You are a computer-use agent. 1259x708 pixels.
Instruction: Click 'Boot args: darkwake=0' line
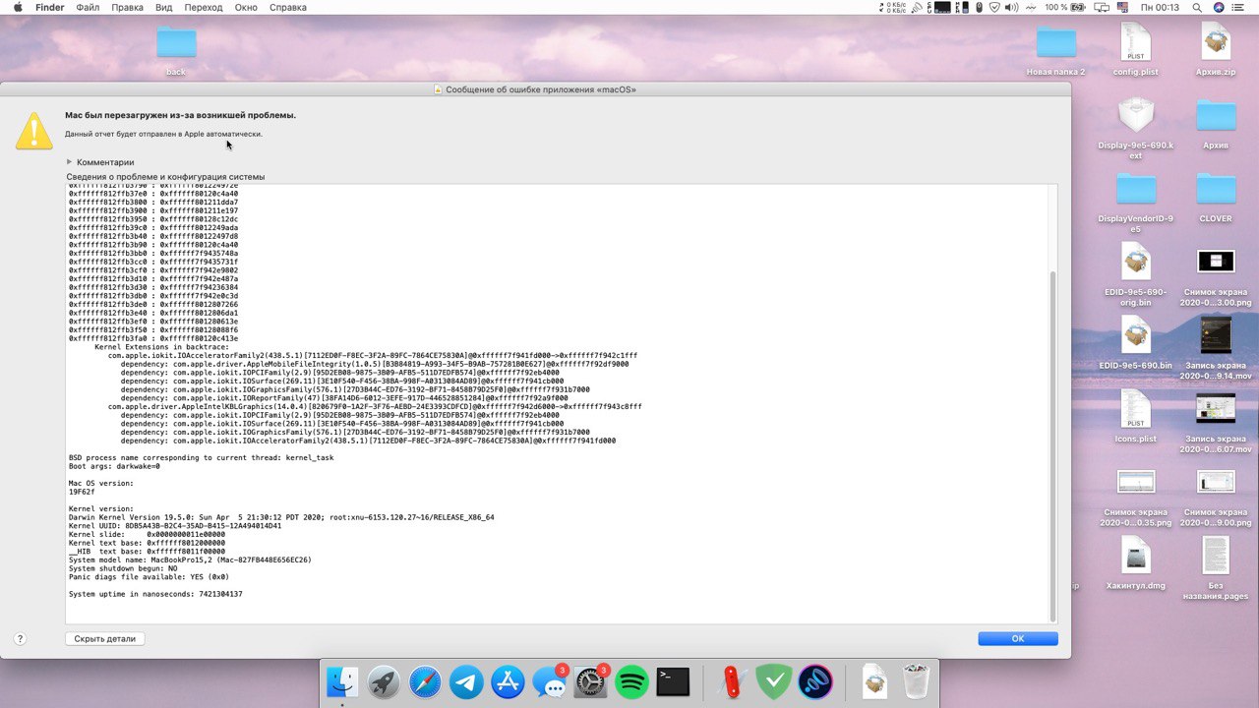point(114,466)
